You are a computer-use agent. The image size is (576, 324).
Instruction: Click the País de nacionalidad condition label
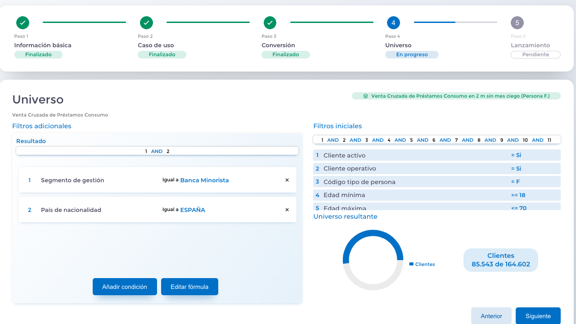(71, 210)
